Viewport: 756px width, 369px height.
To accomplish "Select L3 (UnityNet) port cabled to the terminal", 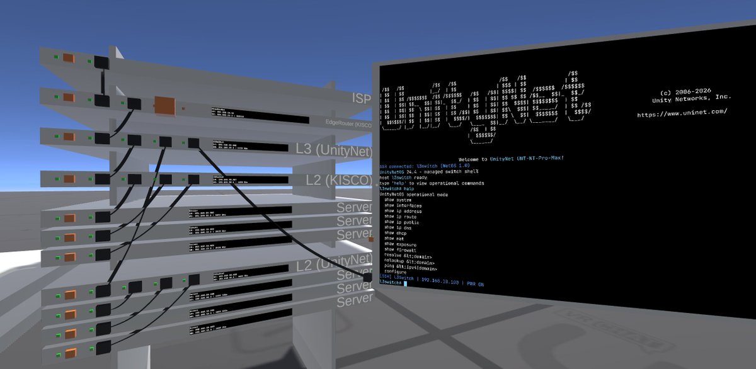I will point(194,143).
